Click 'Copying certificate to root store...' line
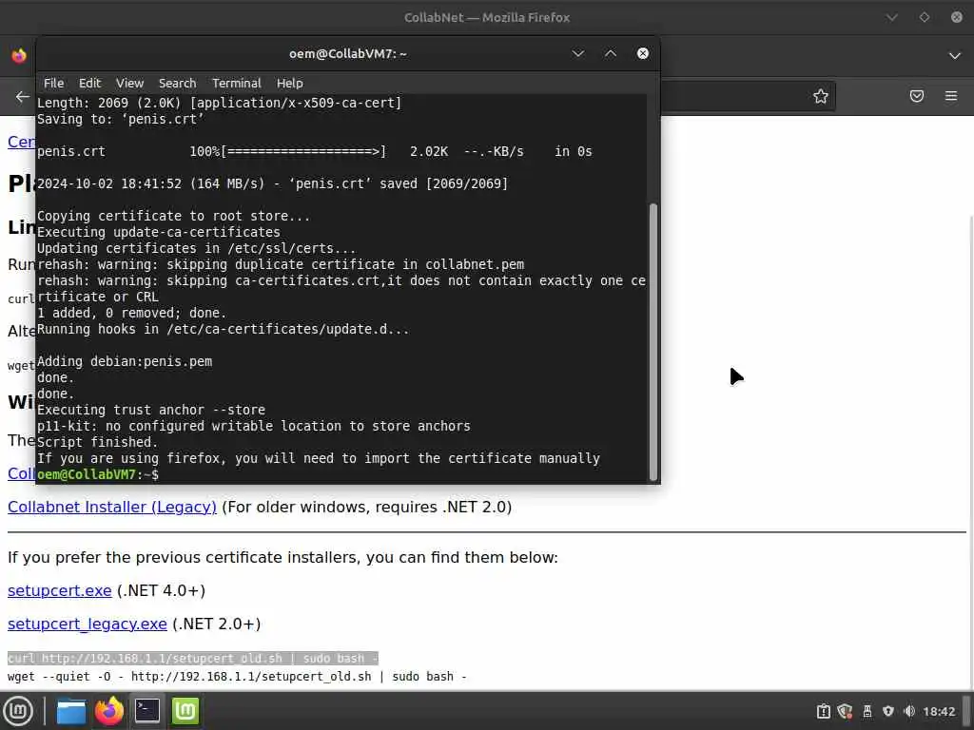Image resolution: width=974 pixels, height=730 pixels. point(173,216)
